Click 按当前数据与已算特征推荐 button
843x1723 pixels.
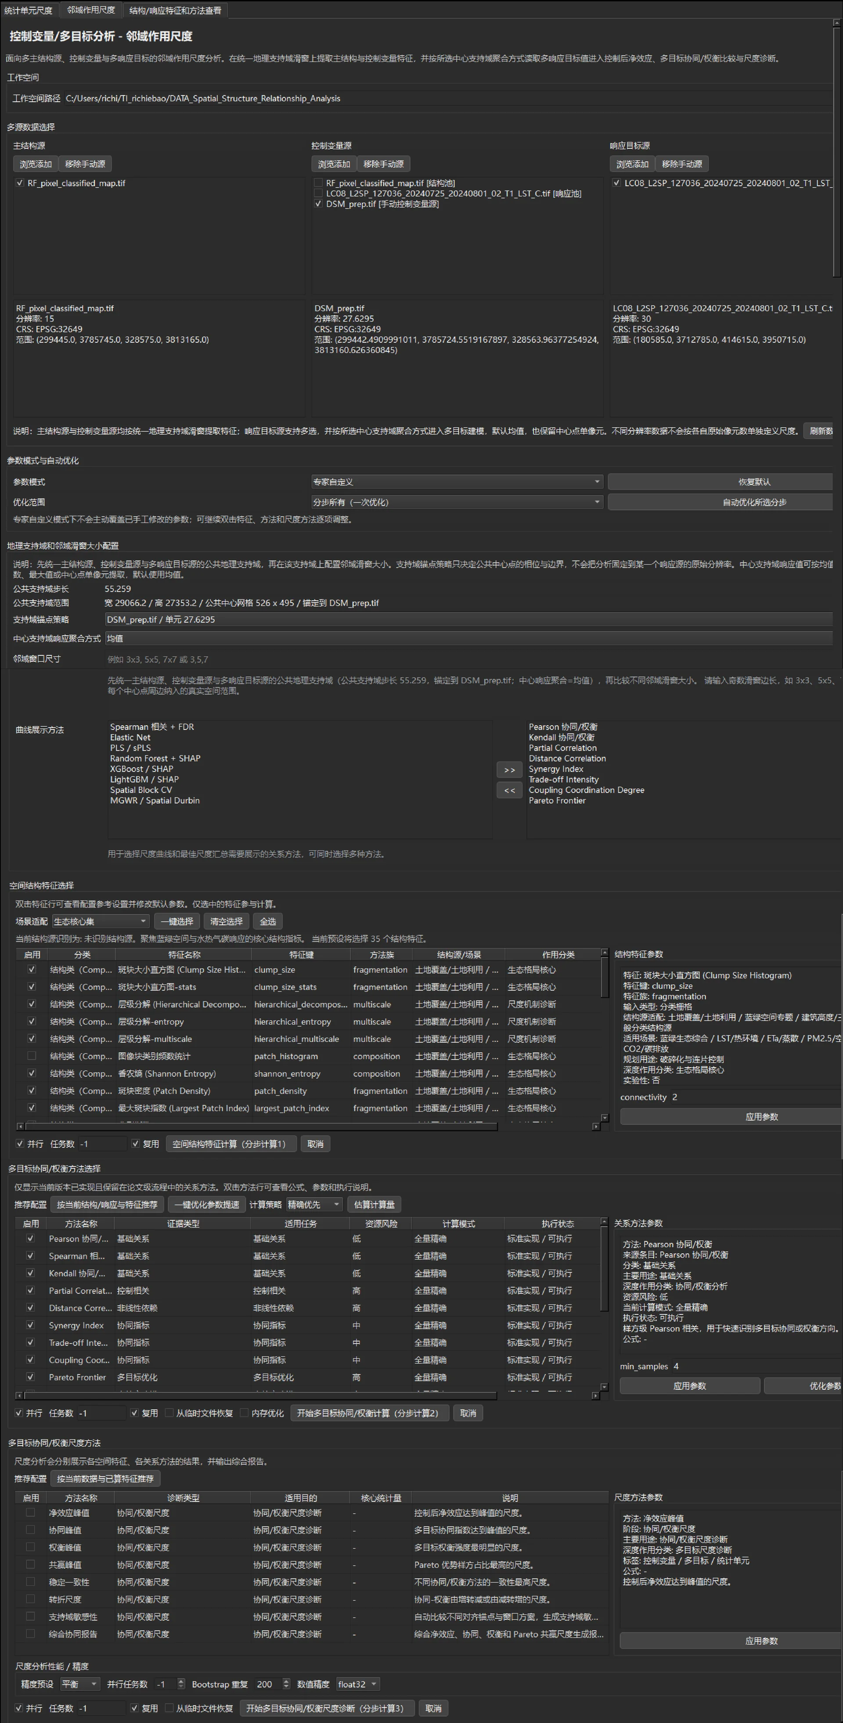coord(105,1479)
